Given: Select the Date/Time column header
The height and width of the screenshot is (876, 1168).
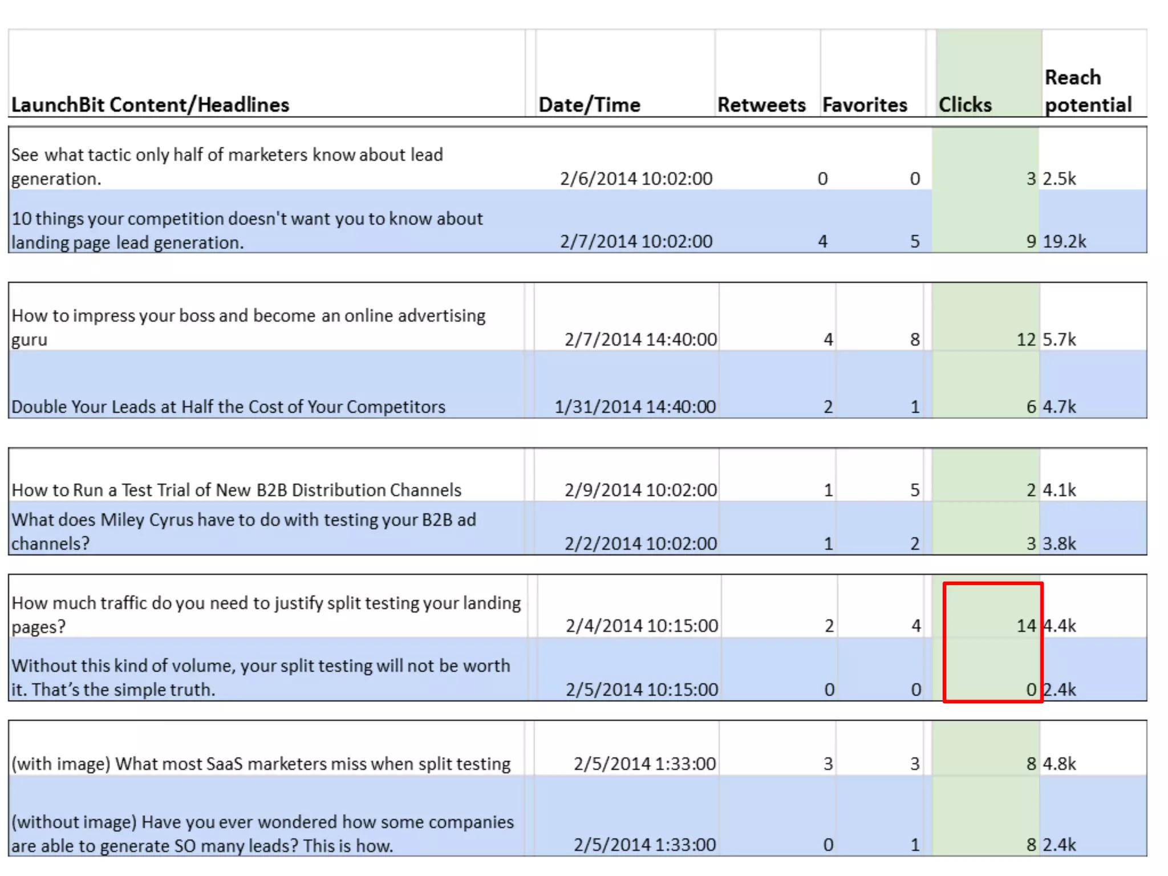Looking at the screenshot, I should tap(589, 105).
